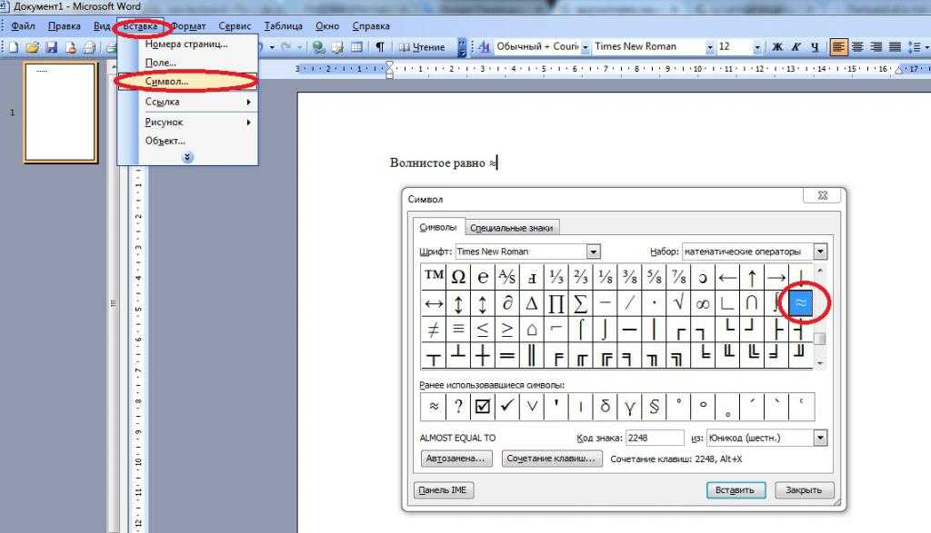Choose the ≤ less-or-equal symbol
Viewport: 931px width, 533px height.
[x=483, y=329]
